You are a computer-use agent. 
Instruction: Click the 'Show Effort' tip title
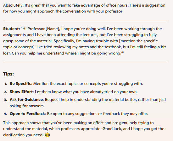point(21,92)
